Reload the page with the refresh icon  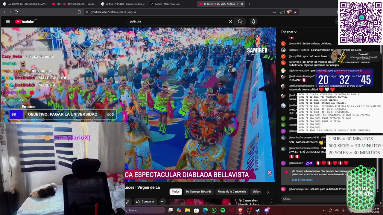tap(16, 12)
